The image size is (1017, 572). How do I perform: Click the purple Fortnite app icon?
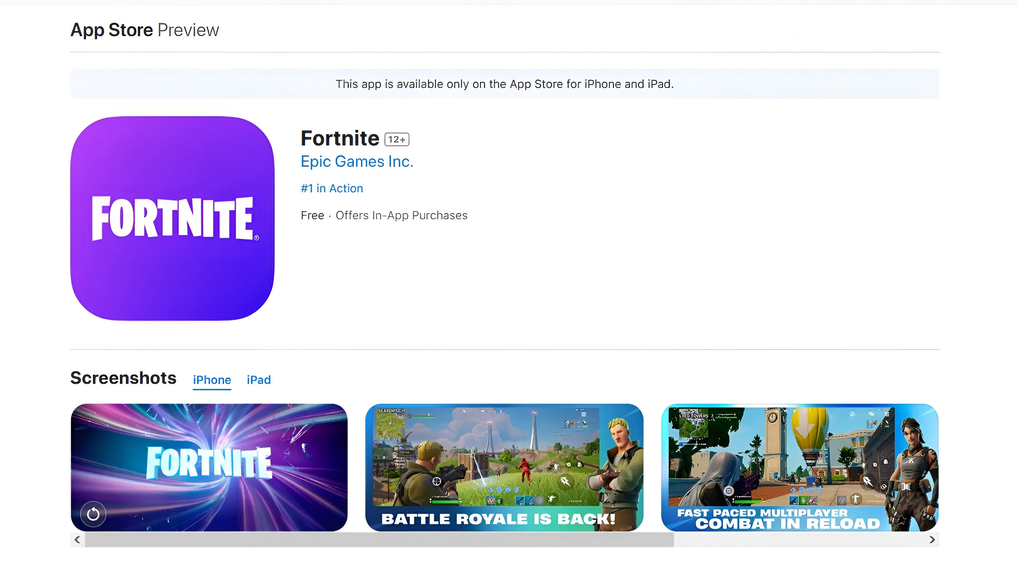(x=172, y=218)
